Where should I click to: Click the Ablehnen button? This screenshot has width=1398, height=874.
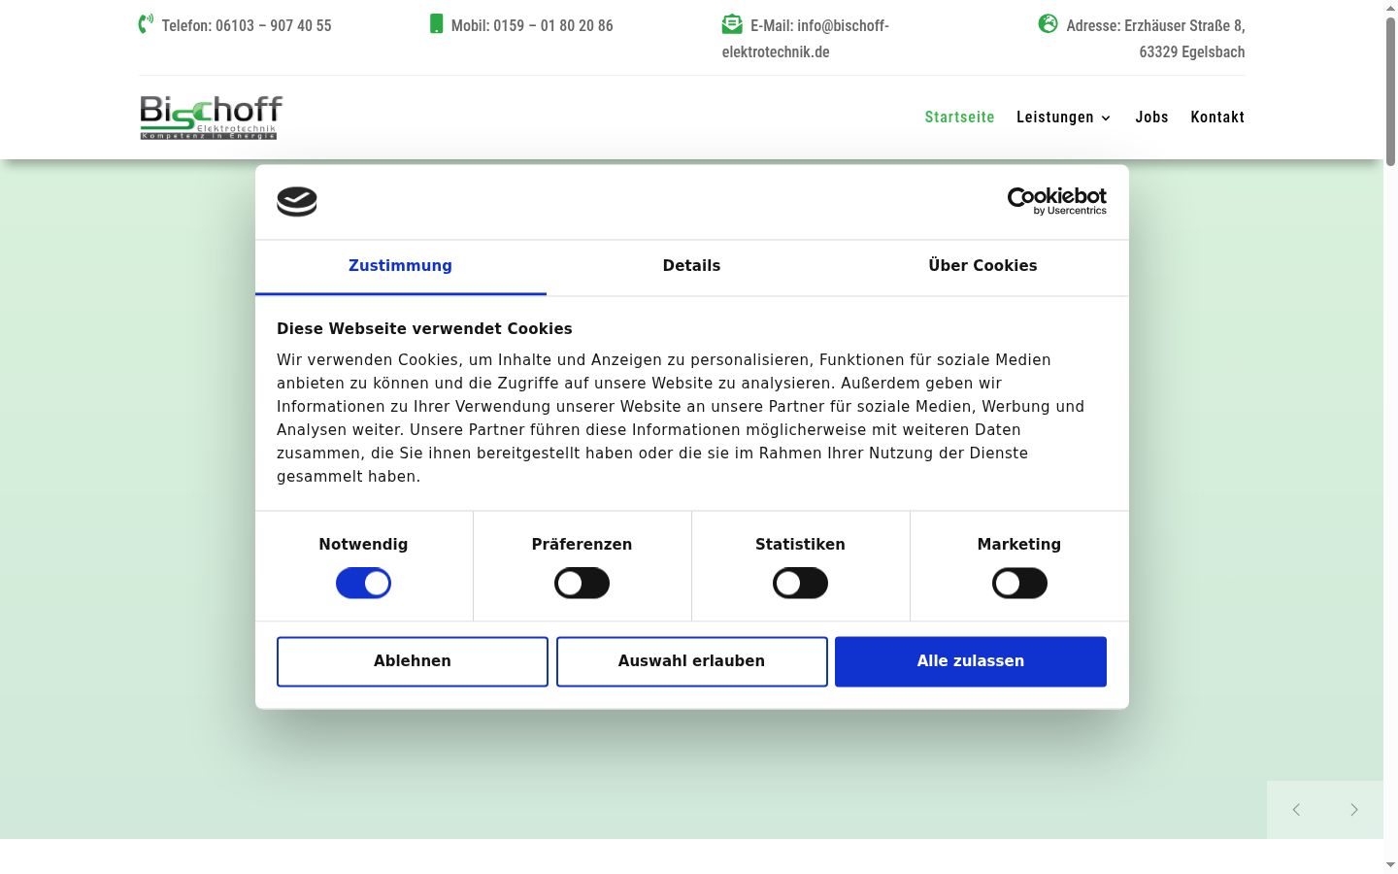(413, 661)
